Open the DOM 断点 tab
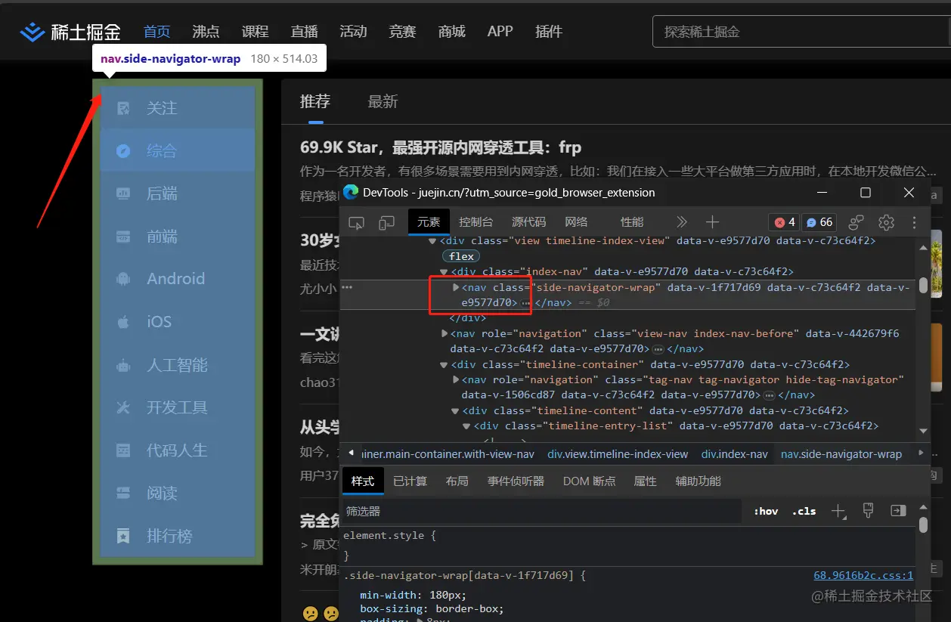The image size is (951, 622). tap(589, 481)
